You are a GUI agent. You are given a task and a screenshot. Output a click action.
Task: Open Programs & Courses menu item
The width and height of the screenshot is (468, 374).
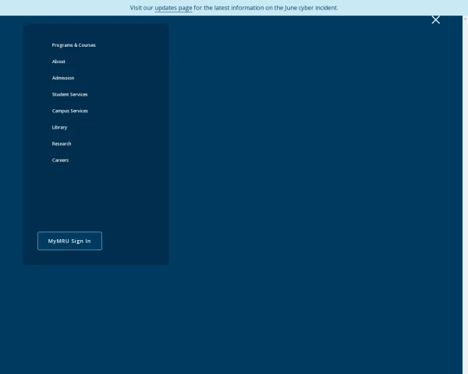click(74, 45)
